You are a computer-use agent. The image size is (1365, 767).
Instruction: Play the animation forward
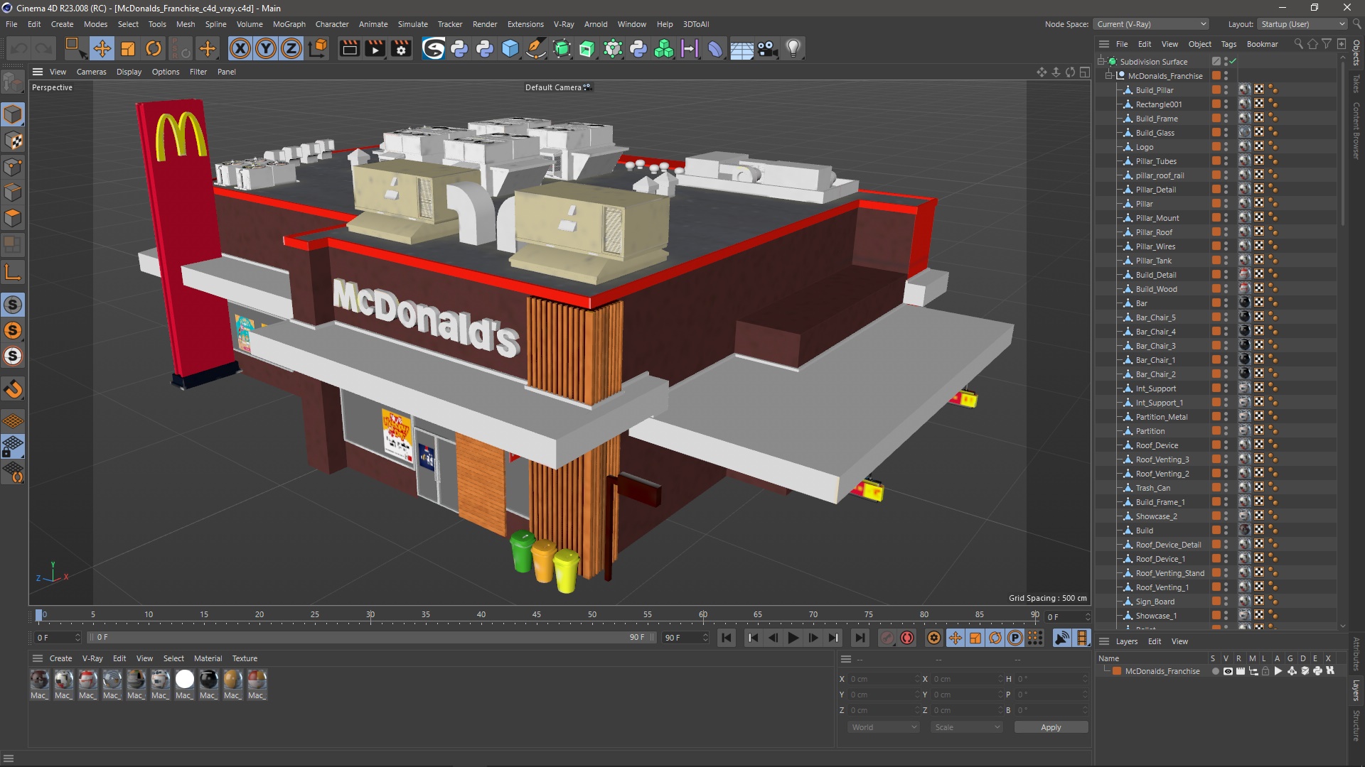click(793, 638)
